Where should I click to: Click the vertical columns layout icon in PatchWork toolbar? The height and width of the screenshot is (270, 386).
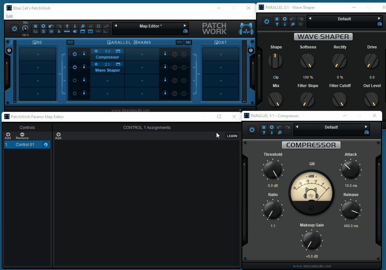point(43,31)
